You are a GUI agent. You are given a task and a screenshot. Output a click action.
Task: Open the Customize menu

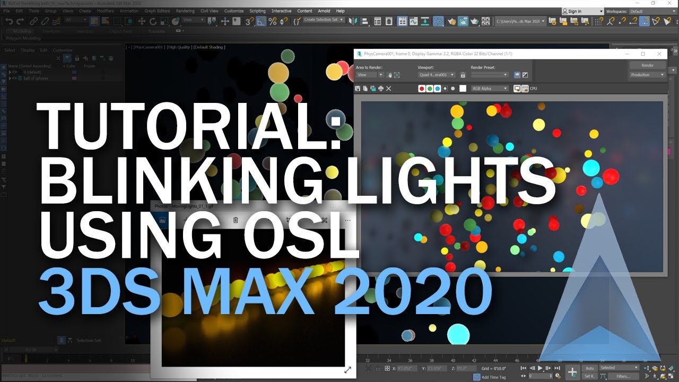(x=234, y=11)
